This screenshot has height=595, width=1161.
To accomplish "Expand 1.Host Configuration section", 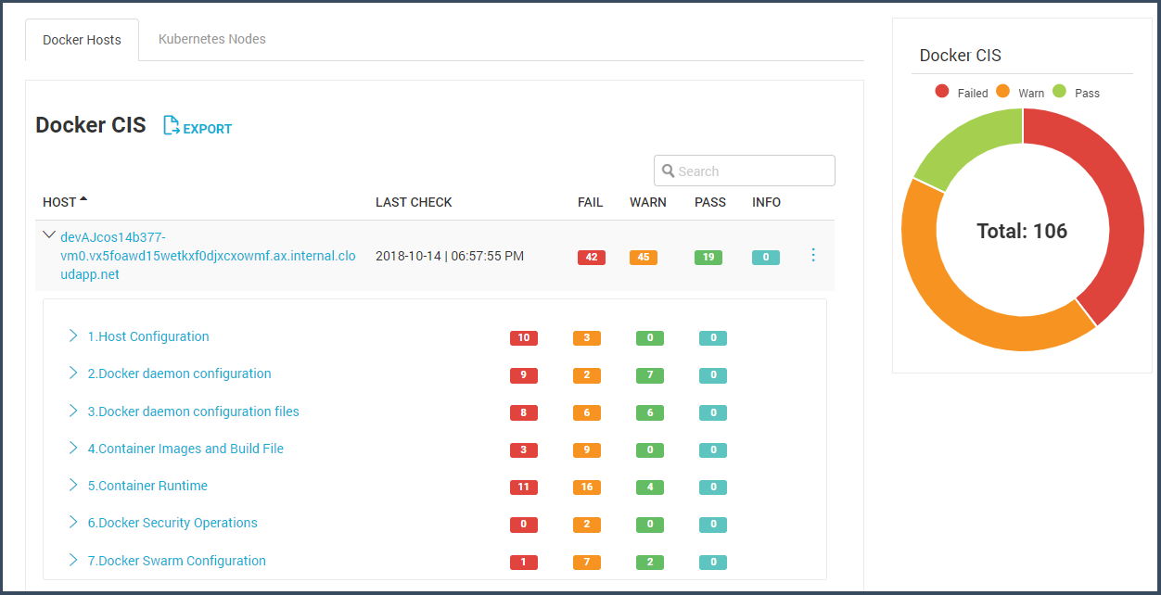I will pyautogui.click(x=73, y=335).
